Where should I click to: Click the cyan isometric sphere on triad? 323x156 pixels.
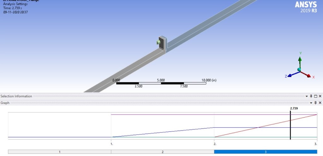(x=299, y=70)
